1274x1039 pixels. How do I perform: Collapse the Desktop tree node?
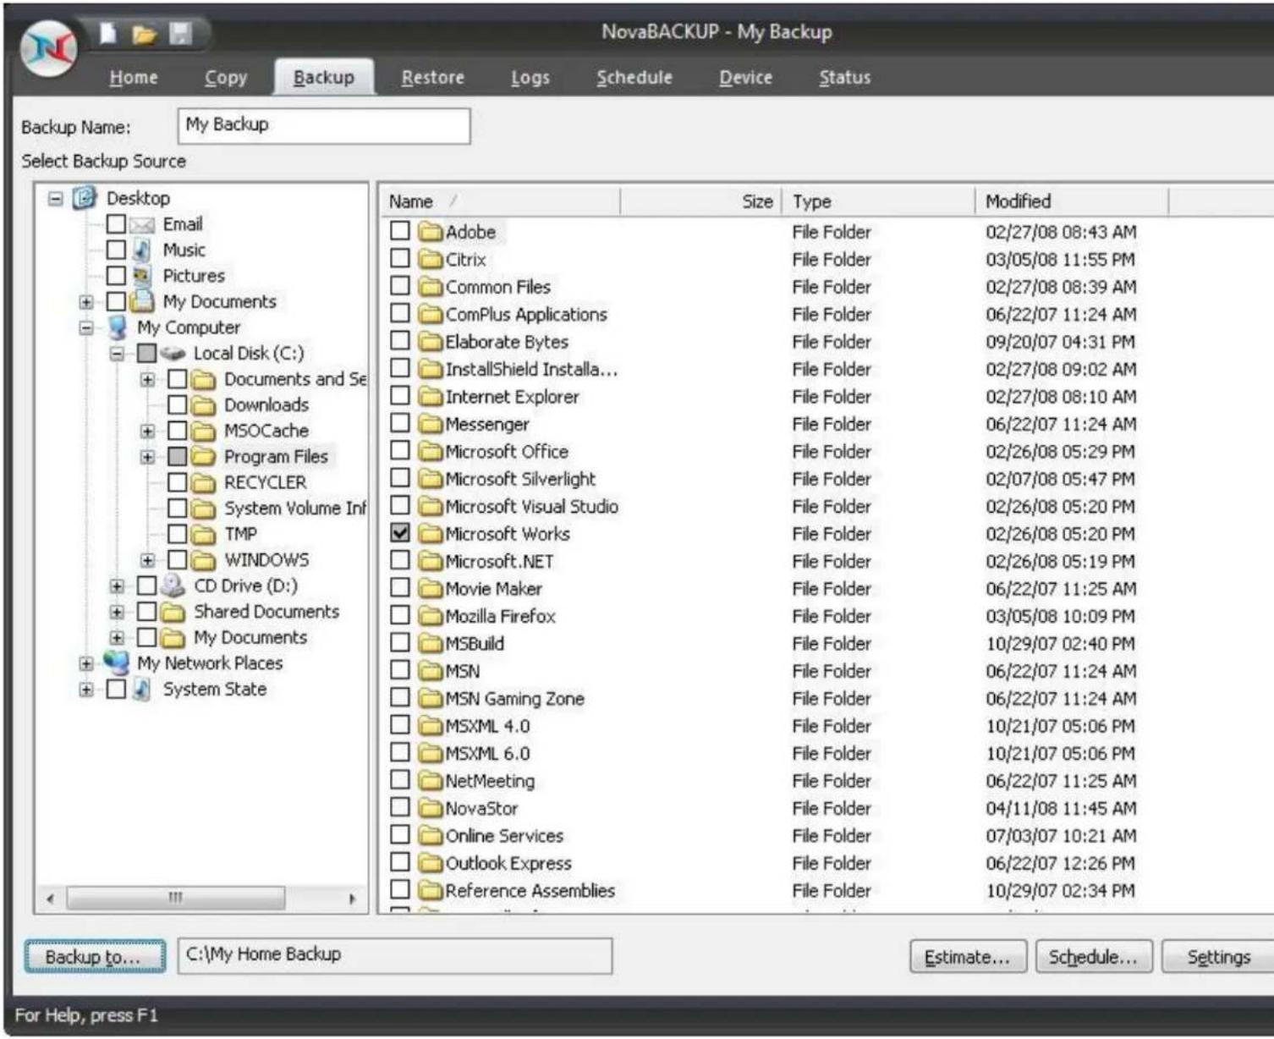pyautogui.click(x=56, y=199)
